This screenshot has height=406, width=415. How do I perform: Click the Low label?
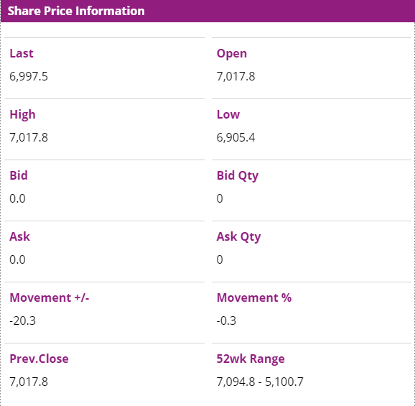click(228, 115)
